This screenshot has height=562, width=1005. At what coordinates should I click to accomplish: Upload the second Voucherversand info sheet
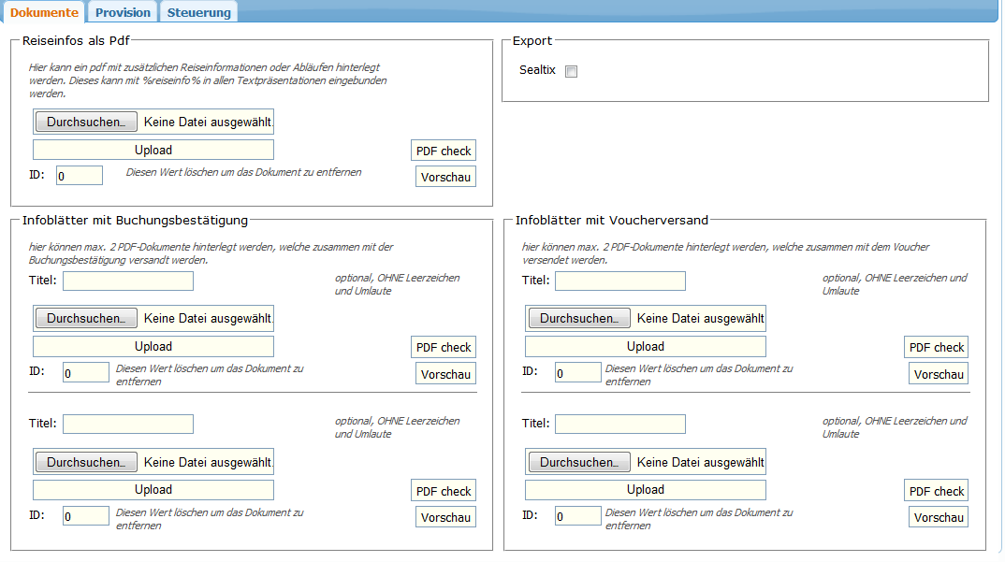pyautogui.click(x=646, y=490)
